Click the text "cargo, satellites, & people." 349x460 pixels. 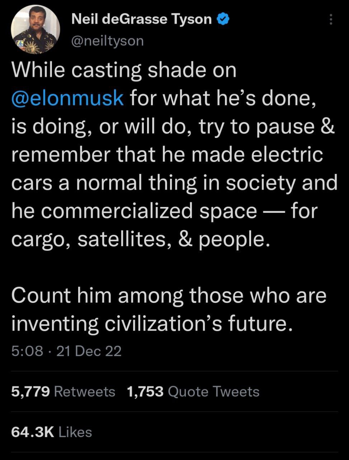(x=140, y=239)
